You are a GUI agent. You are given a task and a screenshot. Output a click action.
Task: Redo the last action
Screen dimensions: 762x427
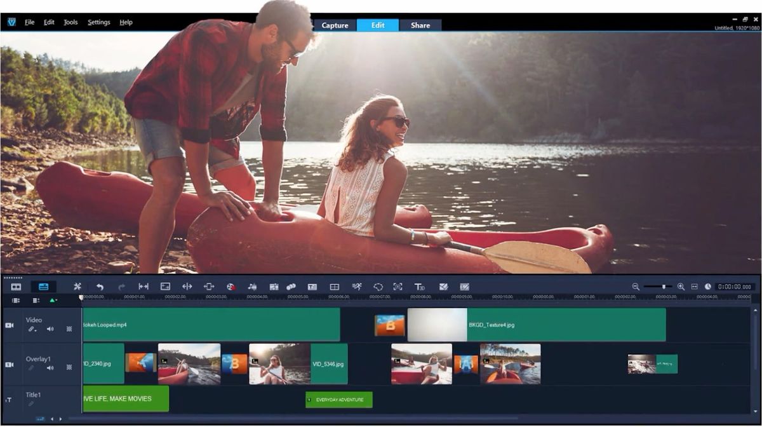(x=121, y=287)
